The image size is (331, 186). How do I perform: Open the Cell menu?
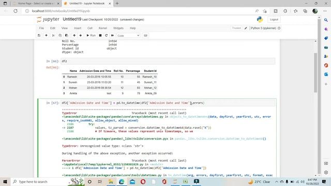90,28
